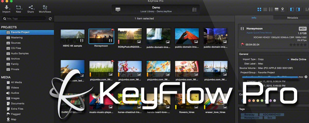Select Favorite Project in the sidebar
309x123 pixels.
27,32
